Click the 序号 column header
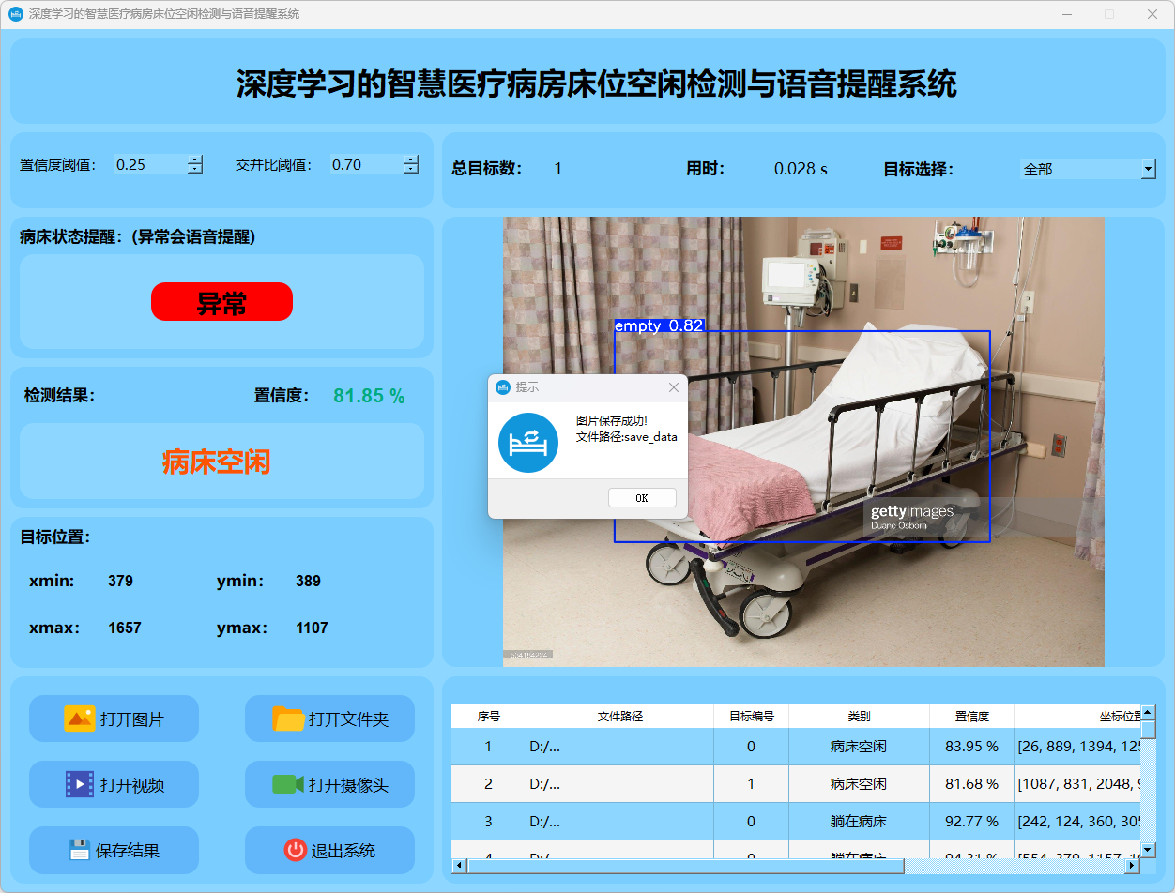Screen dimensions: 1175x893 (x=488, y=716)
